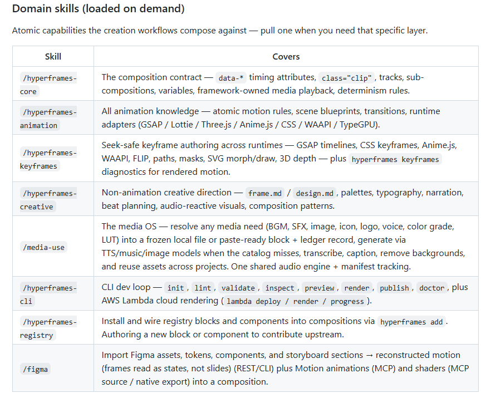Click the class="clip" inline code

tap(347, 78)
